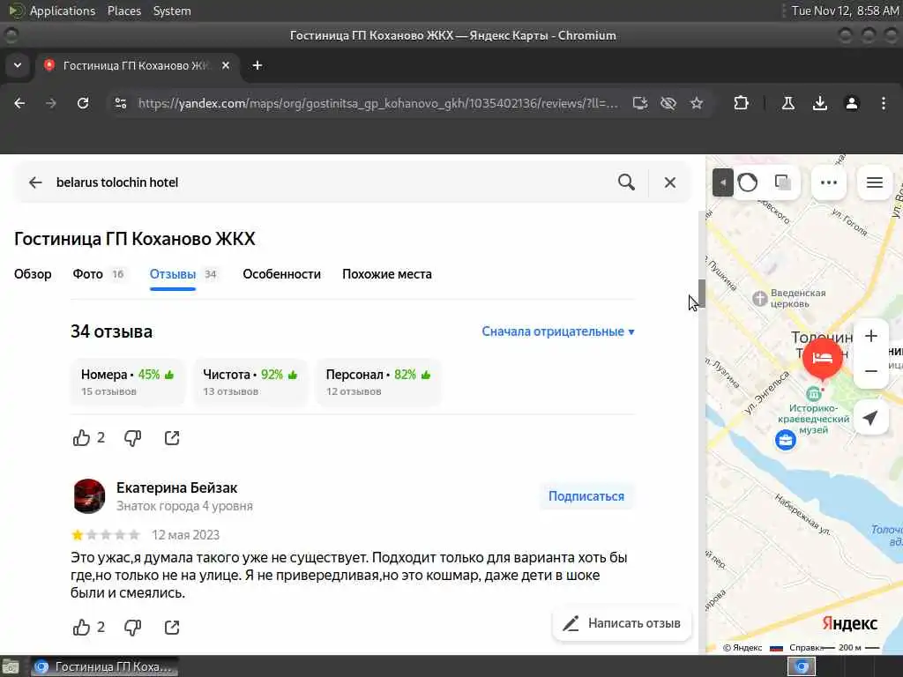Like Екатерина Бейзак's review
The height and width of the screenshot is (677, 903).
82,627
